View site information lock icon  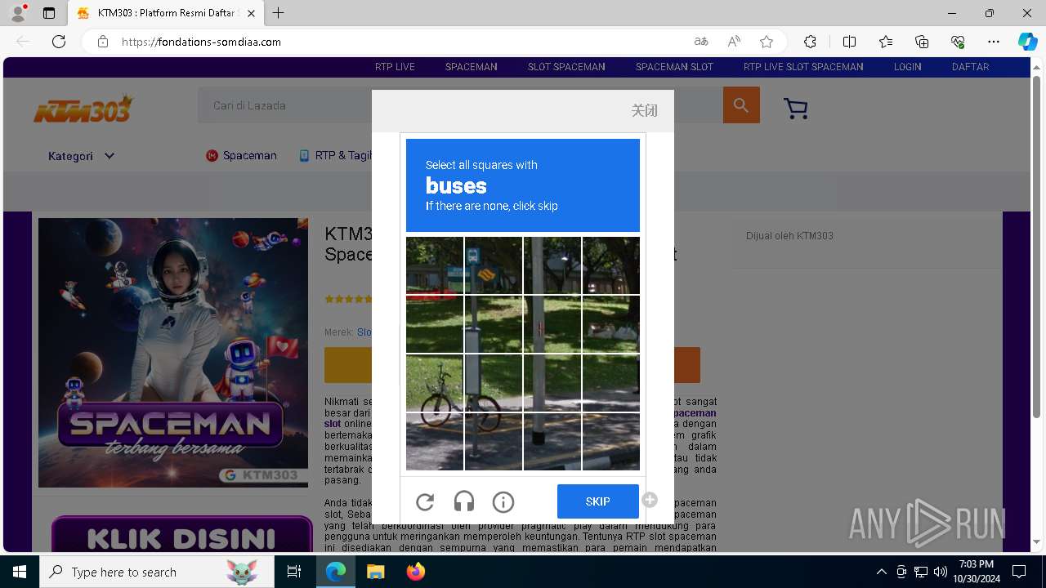tap(102, 42)
